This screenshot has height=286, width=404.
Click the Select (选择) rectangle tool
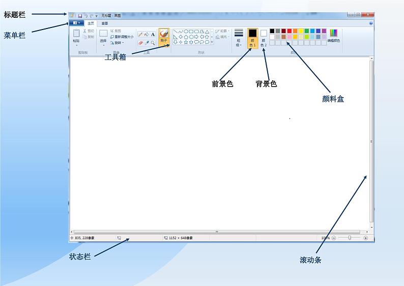coord(103,34)
